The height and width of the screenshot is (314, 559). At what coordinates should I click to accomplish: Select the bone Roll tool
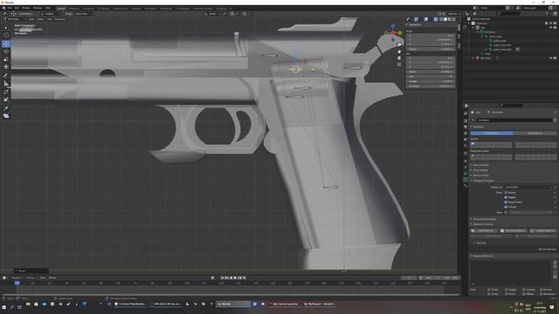(6, 92)
